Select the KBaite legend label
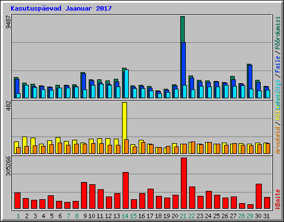Screen dimensions: 284x222 (x=278, y=199)
